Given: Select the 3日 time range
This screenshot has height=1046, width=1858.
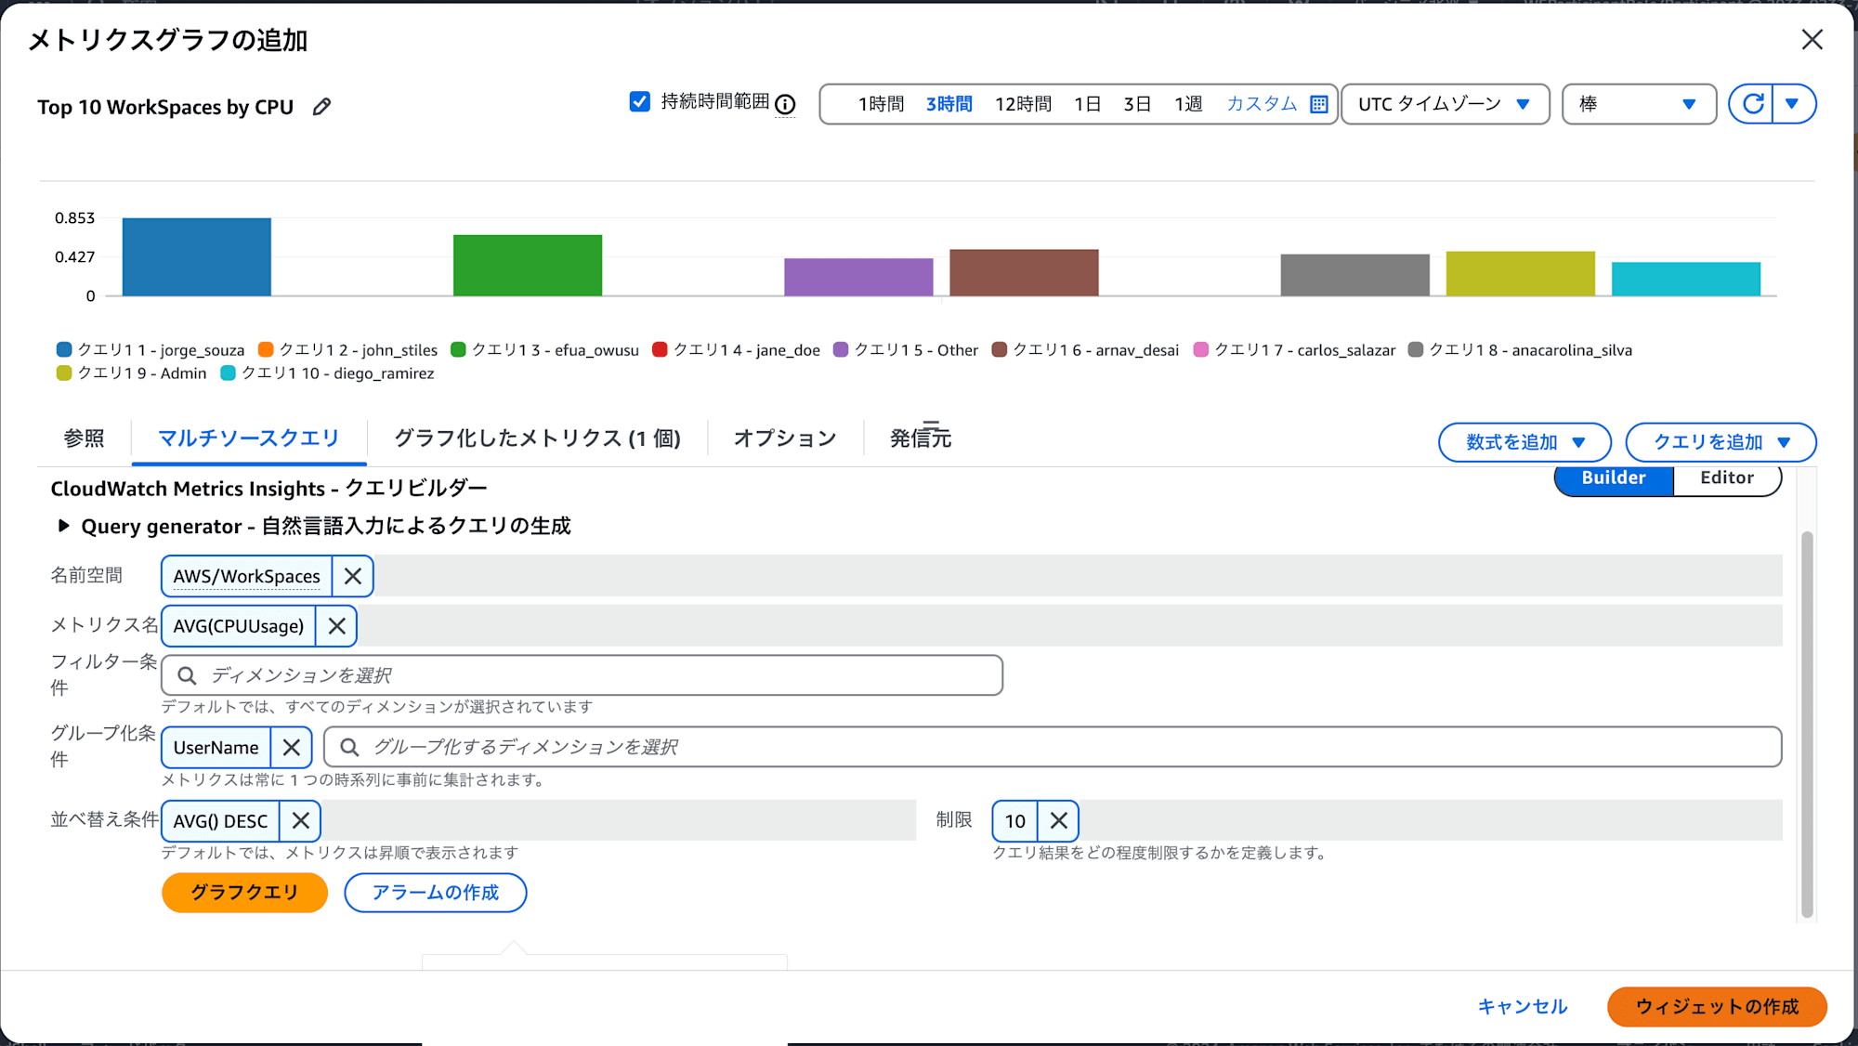Looking at the screenshot, I should point(1137,104).
